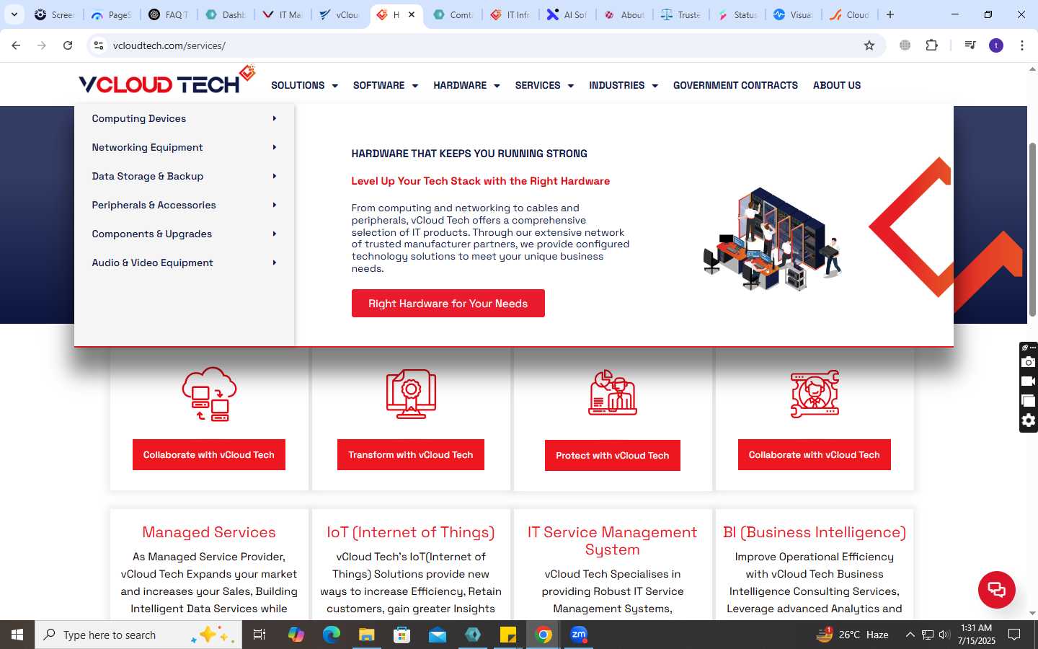Viewport: 1038px width, 649px height.
Task: Select Components & Upgrades menu entry
Action: click(184, 234)
